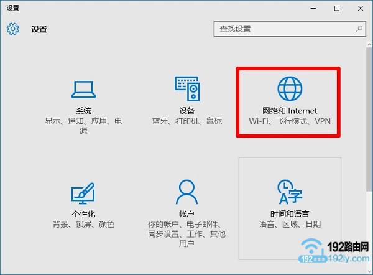The width and height of the screenshot is (373, 275).
Task: Click the 背景、锁屏、颜色 description
Action: click(x=83, y=224)
